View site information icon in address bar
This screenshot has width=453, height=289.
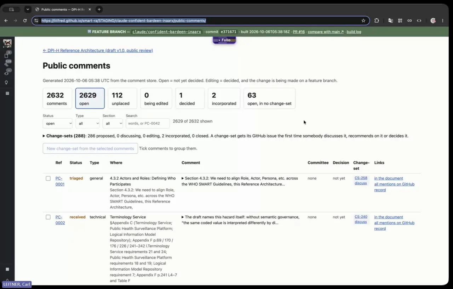click(x=36, y=20)
